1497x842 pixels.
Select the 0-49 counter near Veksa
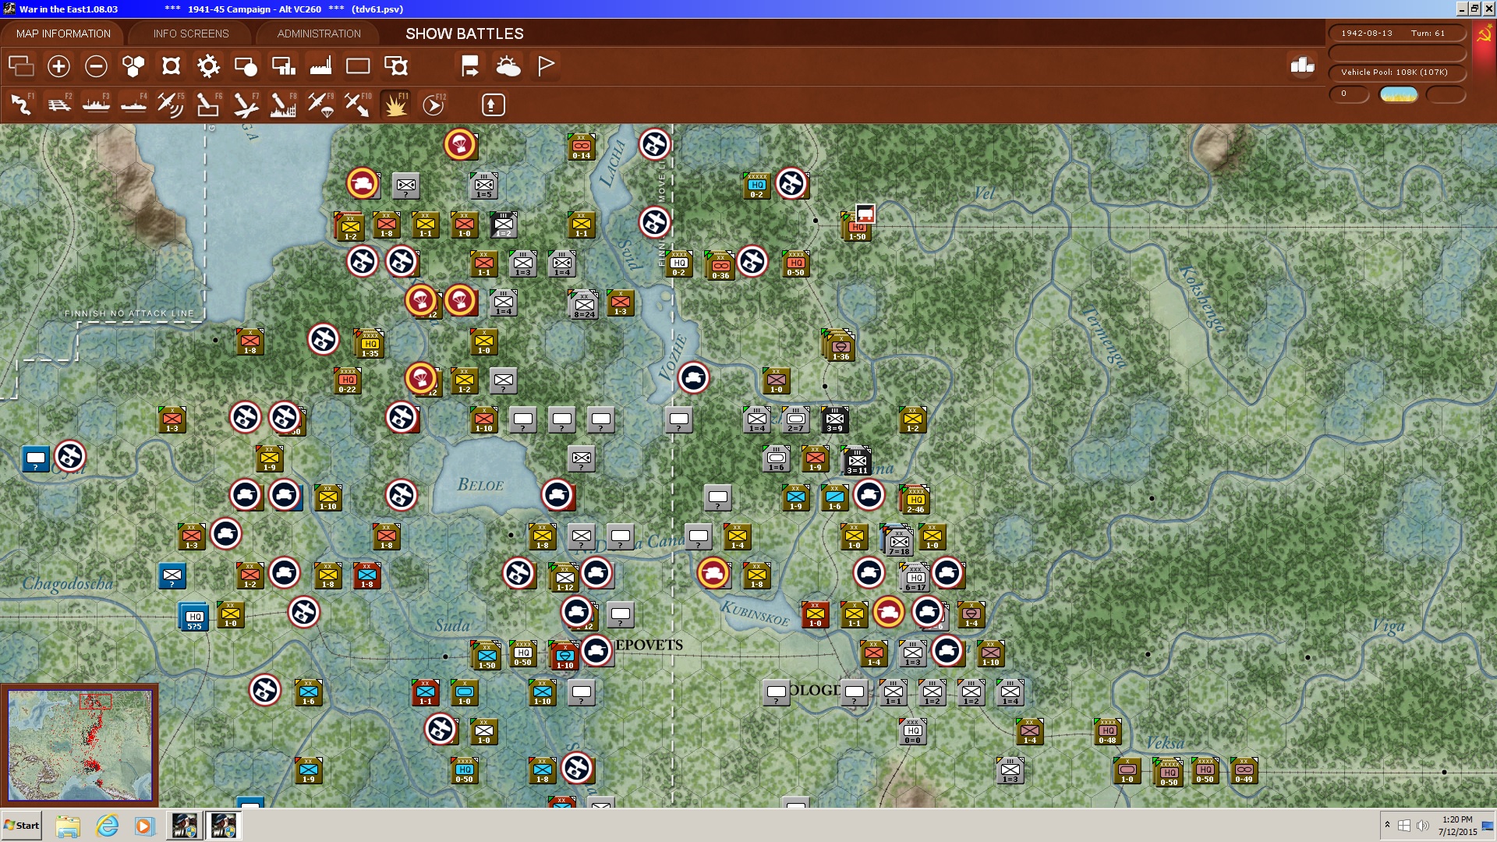pyautogui.click(x=1244, y=770)
